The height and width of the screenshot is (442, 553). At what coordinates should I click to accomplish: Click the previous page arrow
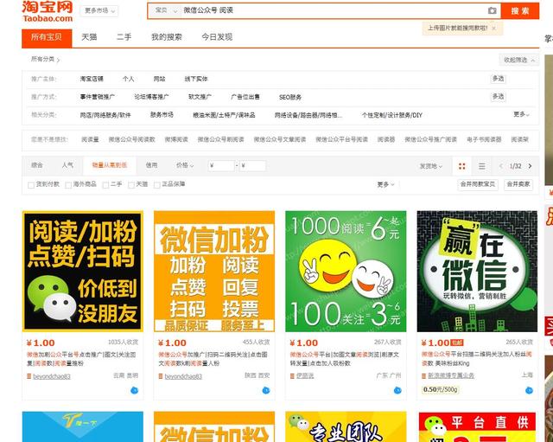click(x=501, y=166)
